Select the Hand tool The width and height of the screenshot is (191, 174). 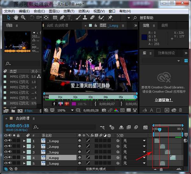click(x=16, y=18)
